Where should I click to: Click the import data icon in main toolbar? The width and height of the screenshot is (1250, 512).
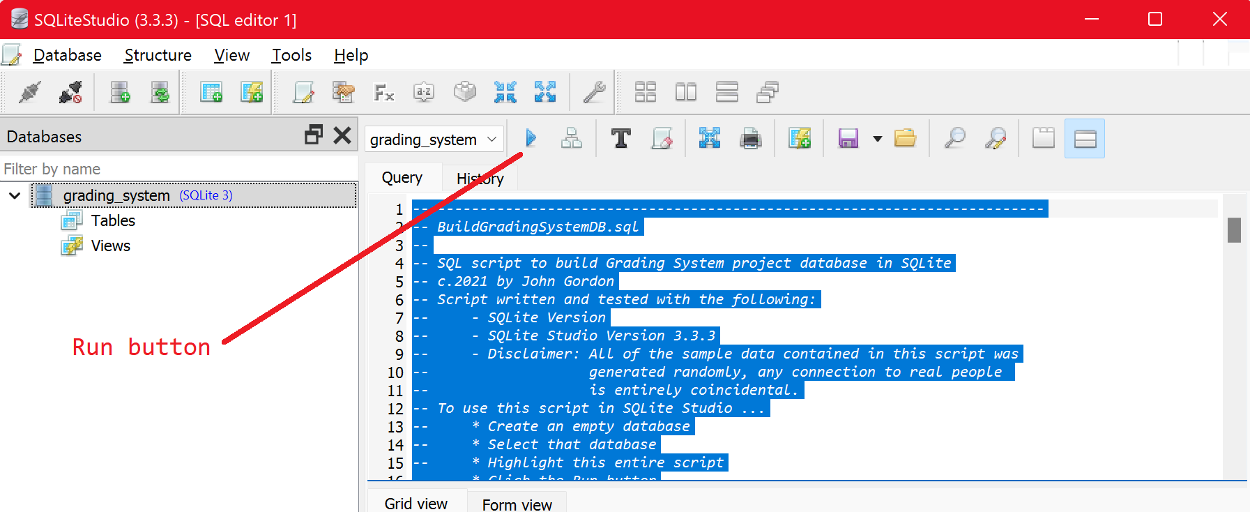505,92
